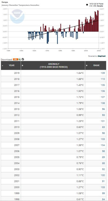Select the 1.84°C anomaly value
Image resolution: width=108 pixels, height=201 pixels.
80,73
